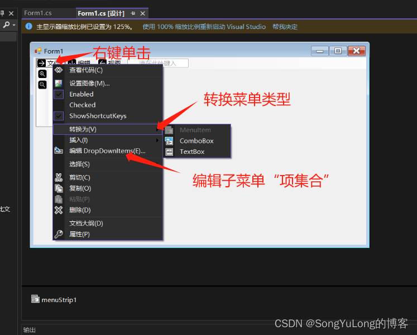
Task: Toggle the Enabled checkmark
Action: (x=59, y=94)
